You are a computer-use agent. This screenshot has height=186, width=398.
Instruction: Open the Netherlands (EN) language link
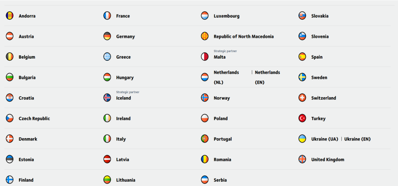(267, 77)
